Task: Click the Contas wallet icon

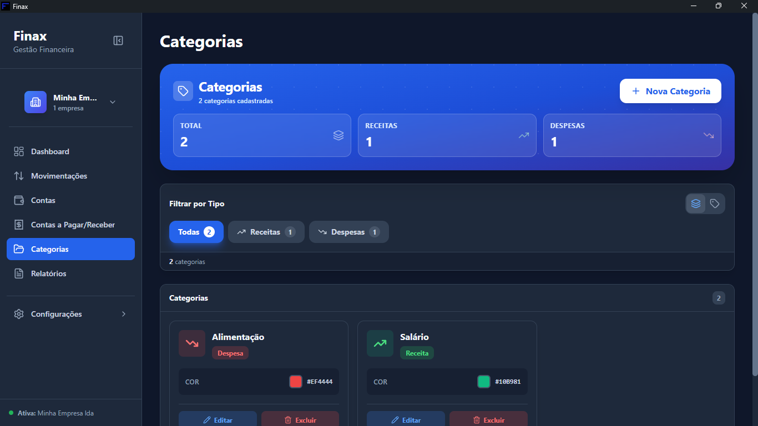Action: [x=19, y=200]
